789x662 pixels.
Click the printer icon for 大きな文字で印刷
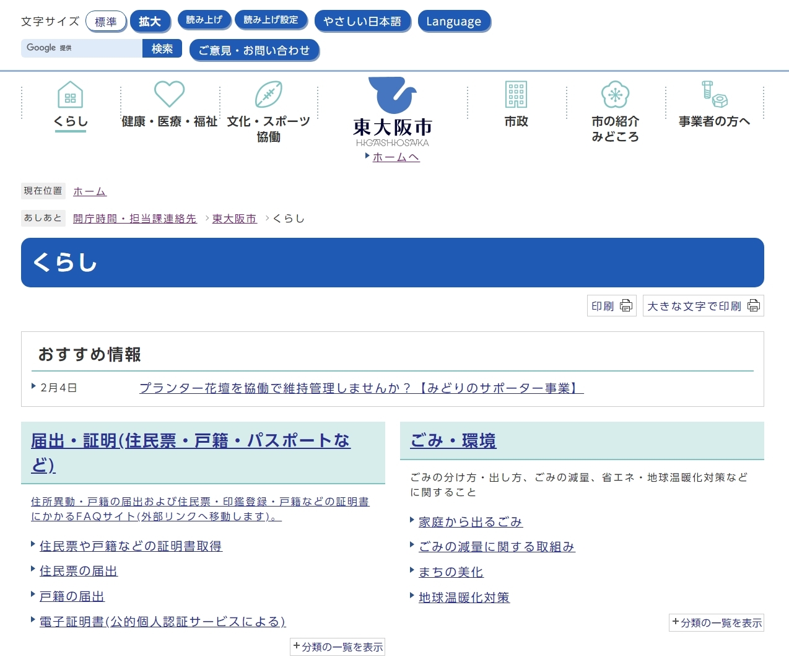(754, 305)
